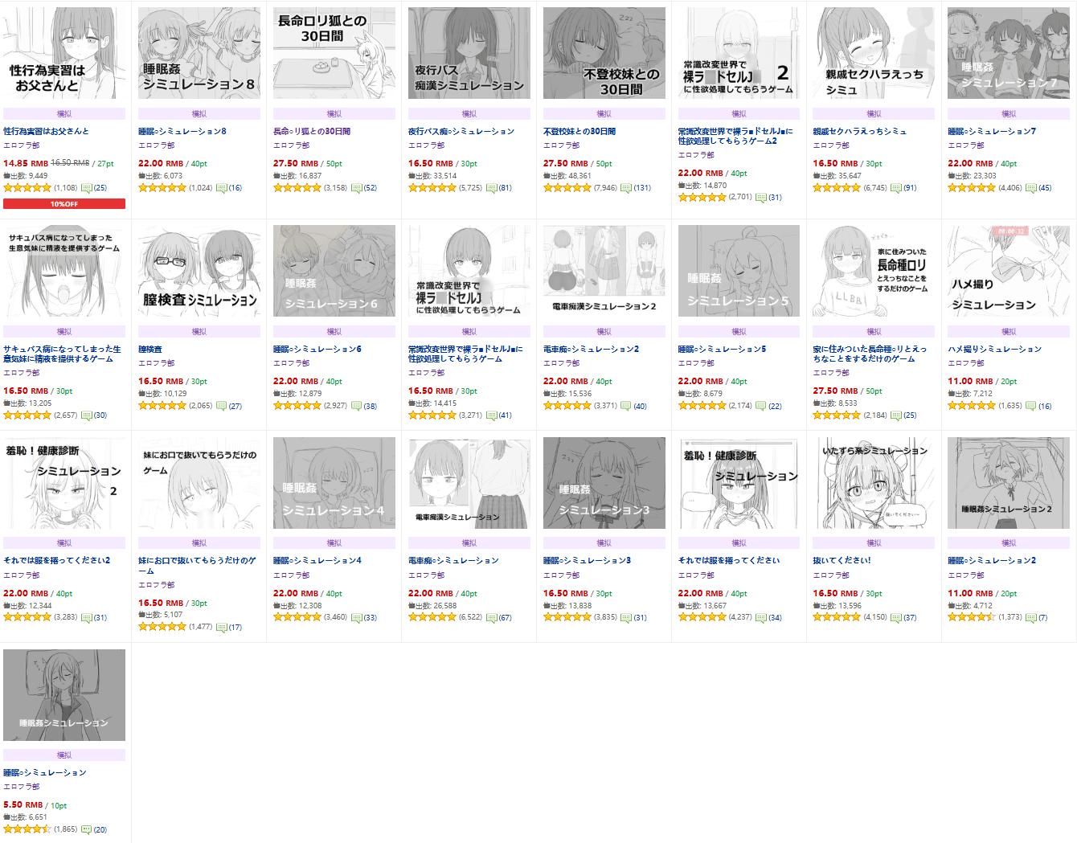
Task: Select the 10%OFF red badge
Action: tap(64, 204)
